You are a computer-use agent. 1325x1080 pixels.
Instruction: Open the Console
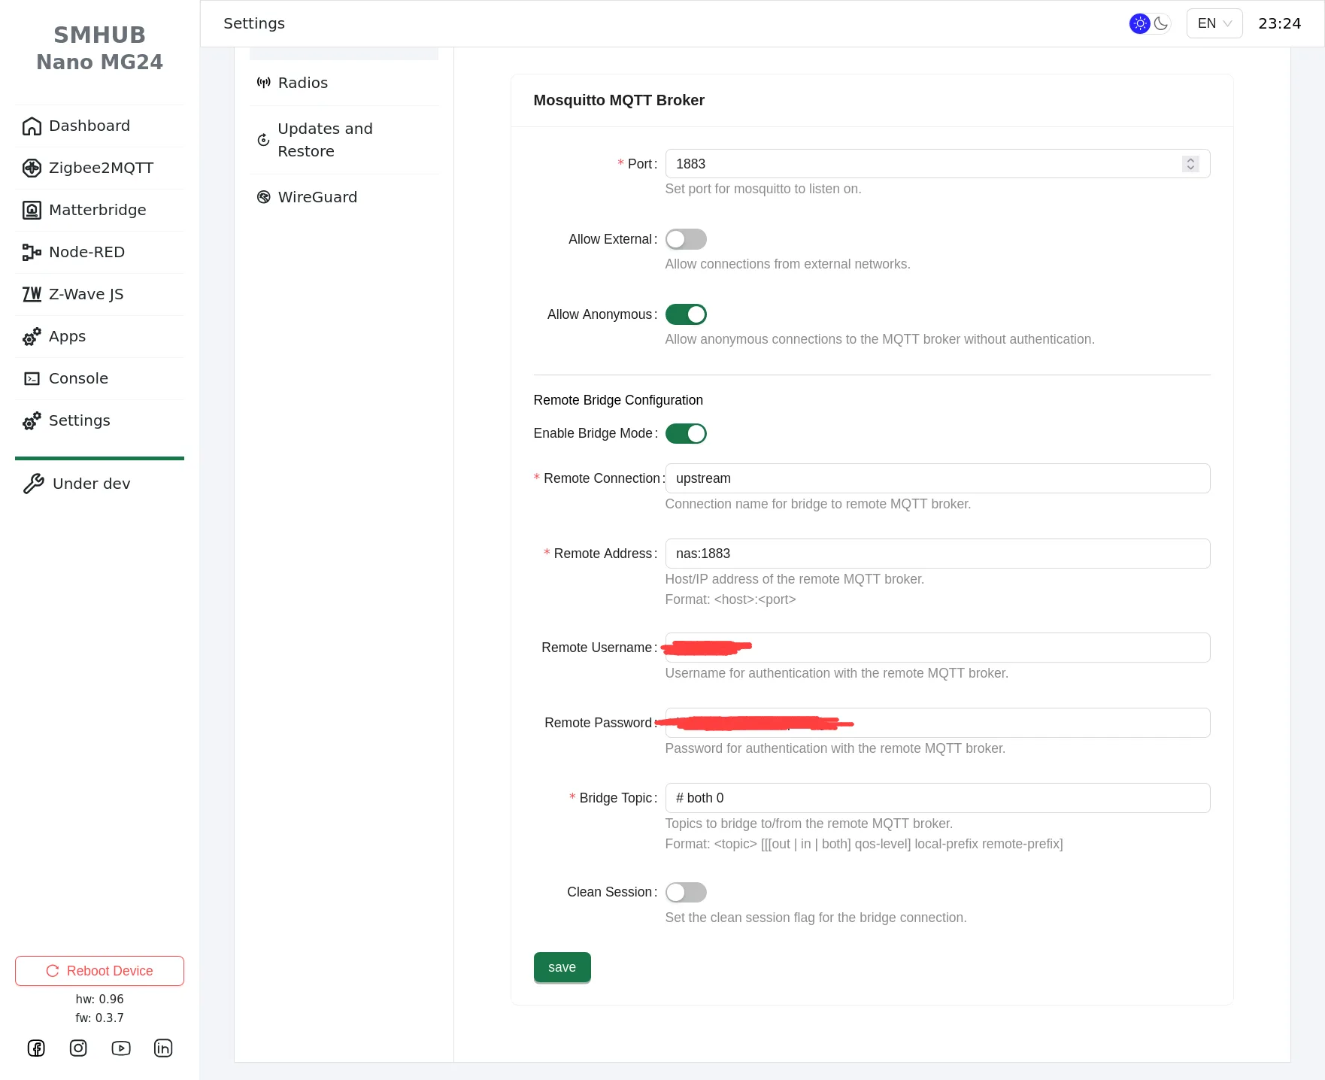point(78,378)
